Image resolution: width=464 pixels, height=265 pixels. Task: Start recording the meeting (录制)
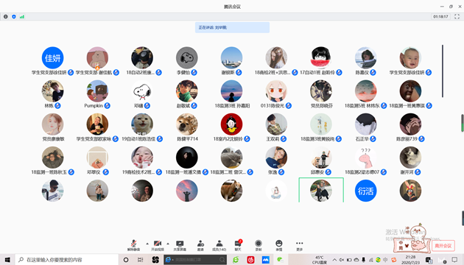259,245
